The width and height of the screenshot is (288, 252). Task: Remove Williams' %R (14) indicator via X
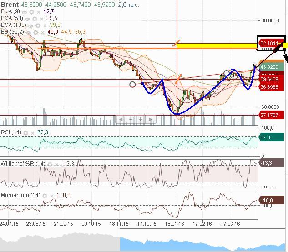(x=57, y=164)
